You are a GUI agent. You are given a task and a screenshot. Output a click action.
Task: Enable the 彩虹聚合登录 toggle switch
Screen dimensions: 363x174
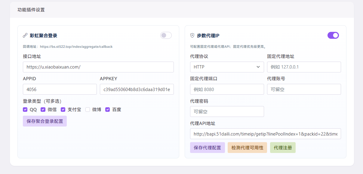click(x=166, y=35)
